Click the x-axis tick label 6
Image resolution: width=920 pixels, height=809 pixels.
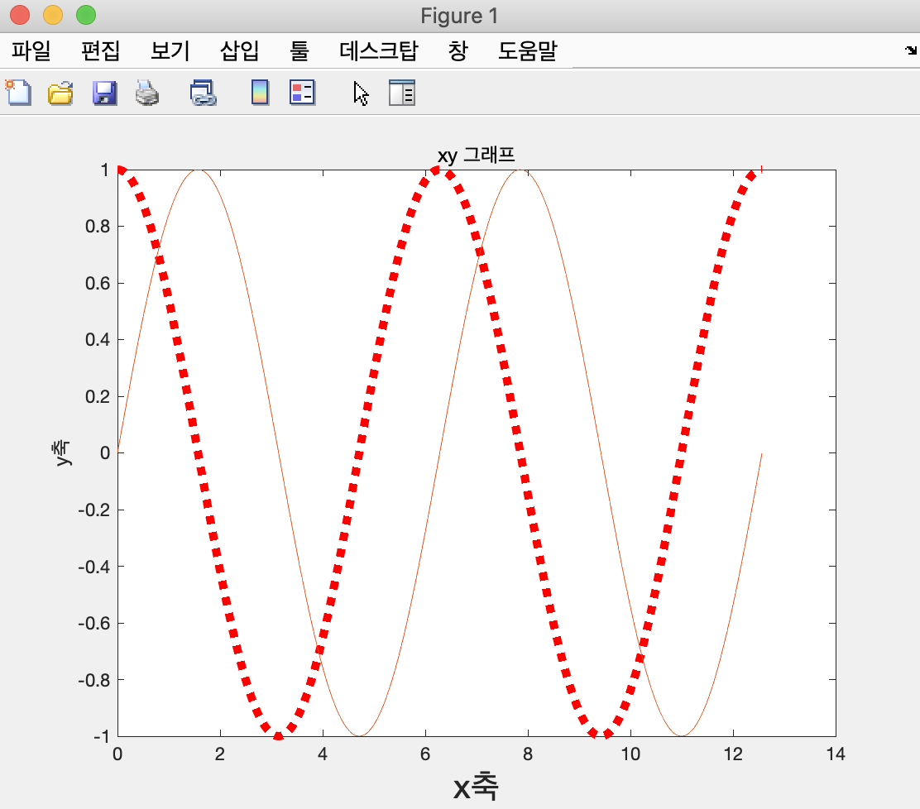pos(425,754)
